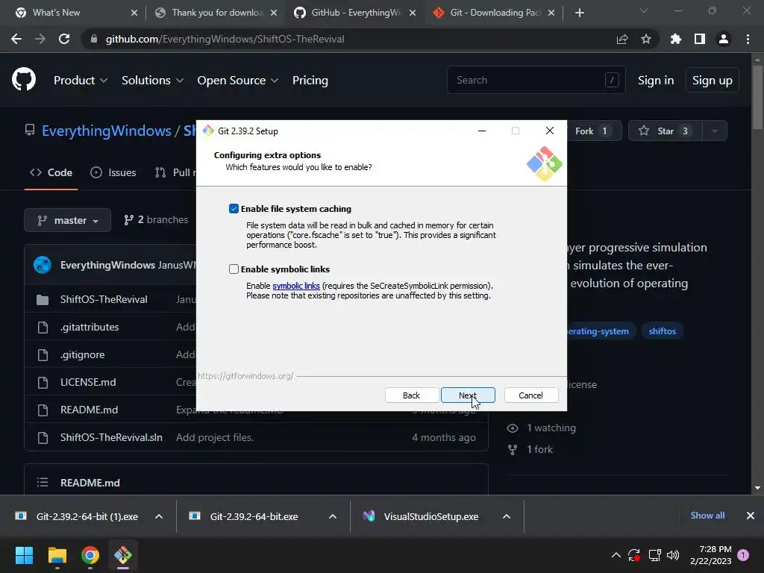The image size is (764, 573).
Task: Open the Extensions puzzle icon
Action: click(676, 39)
